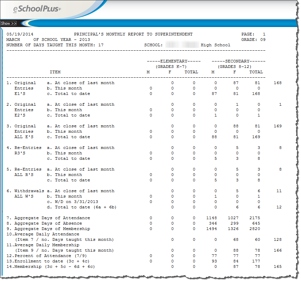Click the SECONDARY column group header
301x281 pixels.
click(x=238, y=61)
